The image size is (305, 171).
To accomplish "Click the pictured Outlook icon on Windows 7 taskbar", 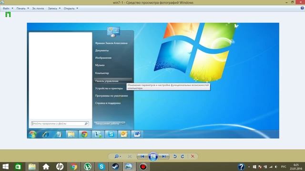I will (x=124, y=134).
